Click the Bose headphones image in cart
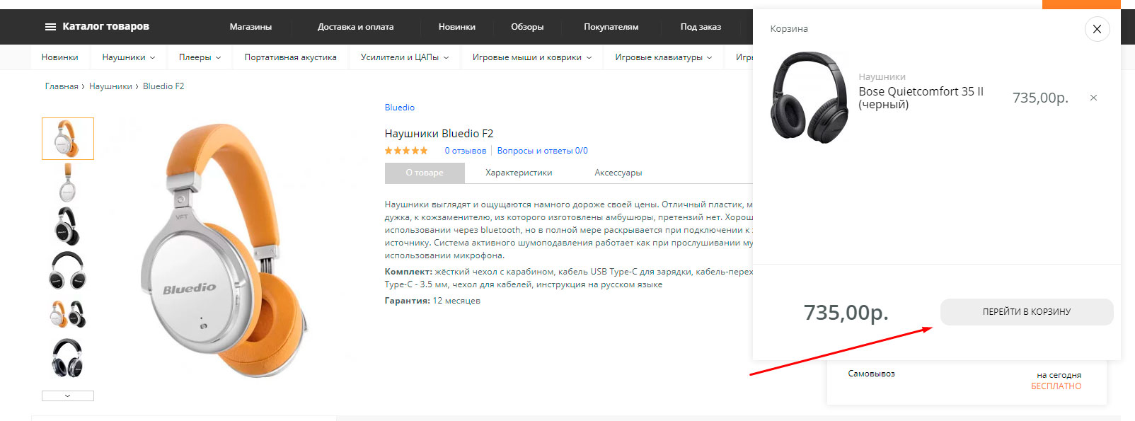Screen dimensions: 1135x421 [809, 98]
